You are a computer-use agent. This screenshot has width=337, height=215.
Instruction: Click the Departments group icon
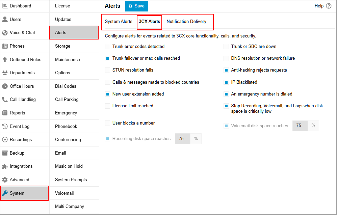click(x=5, y=73)
